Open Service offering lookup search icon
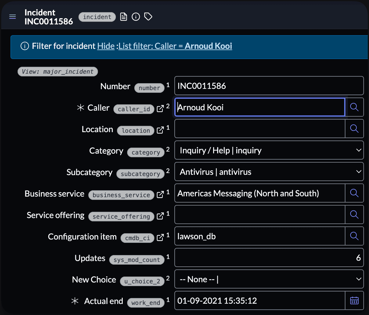369x315 pixels. [354, 215]
